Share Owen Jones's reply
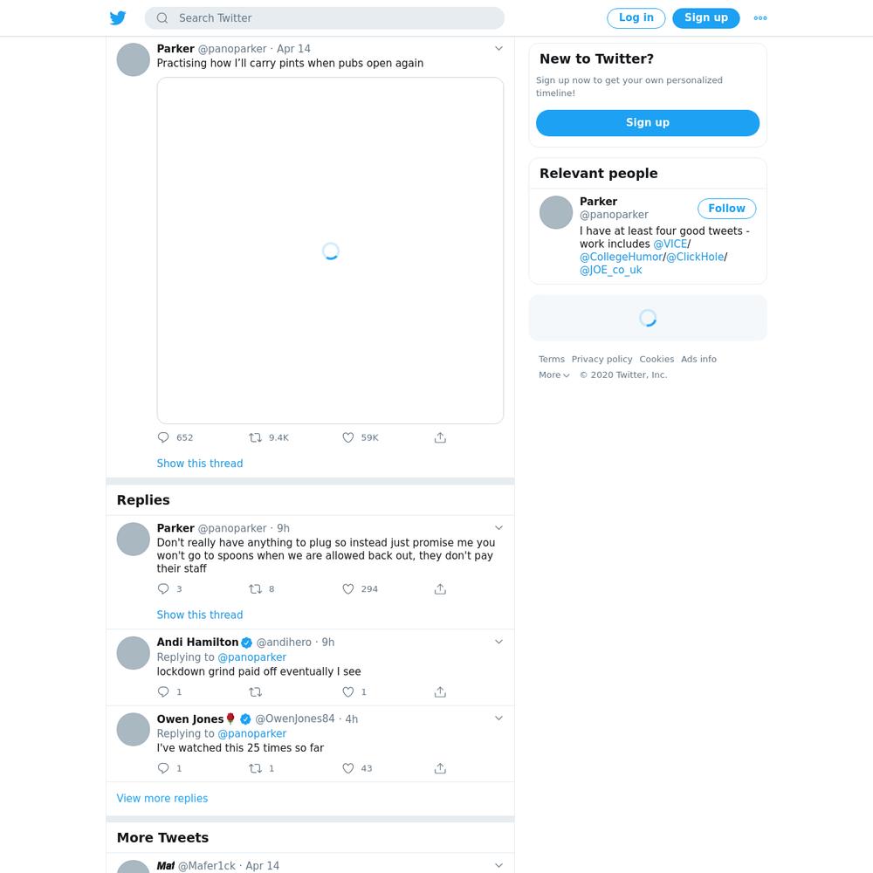The image size is (873, 873). [x=440, y=768]
